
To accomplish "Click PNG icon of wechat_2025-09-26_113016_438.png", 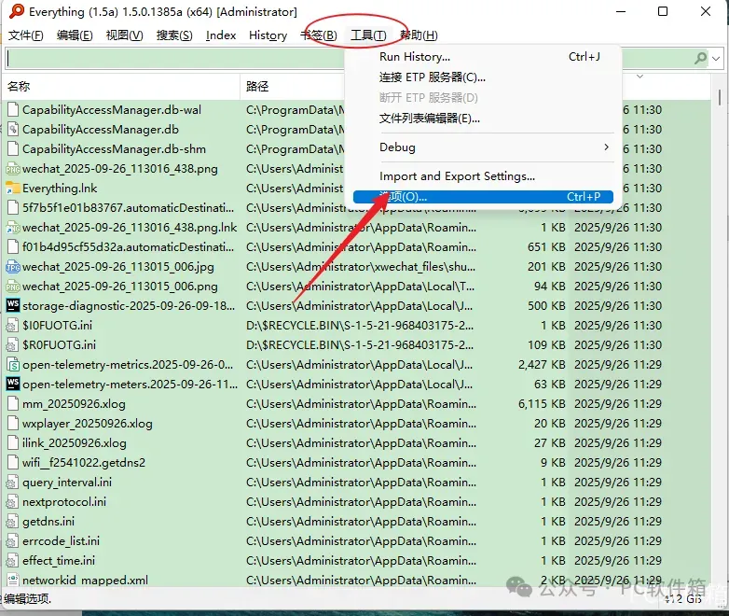I will point(13,169).
